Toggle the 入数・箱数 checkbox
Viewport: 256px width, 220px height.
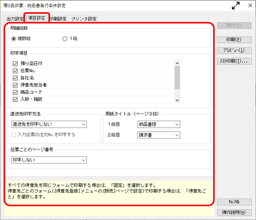tap(15, 100)
